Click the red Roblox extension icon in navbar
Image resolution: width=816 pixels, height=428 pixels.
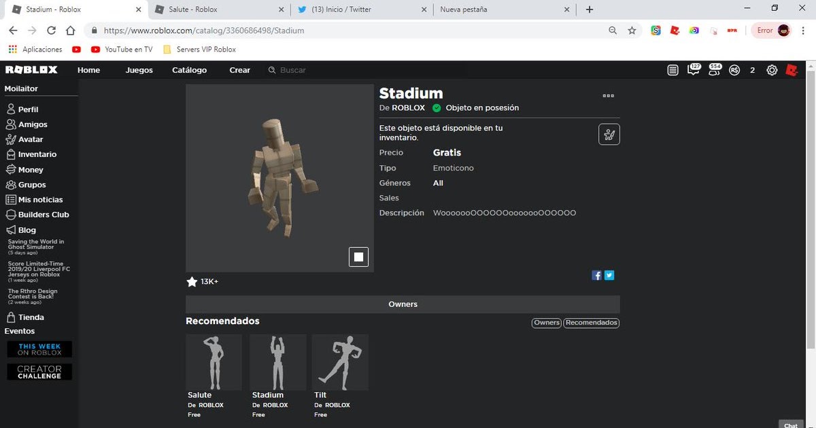pyautogui.click(x=791, y=70)
